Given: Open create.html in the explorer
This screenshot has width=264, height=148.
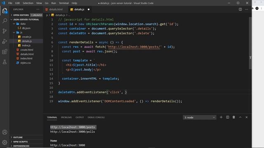Looking at the screenshot, I should [26, 50].
